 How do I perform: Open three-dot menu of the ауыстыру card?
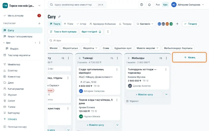(x=68, y=108)
